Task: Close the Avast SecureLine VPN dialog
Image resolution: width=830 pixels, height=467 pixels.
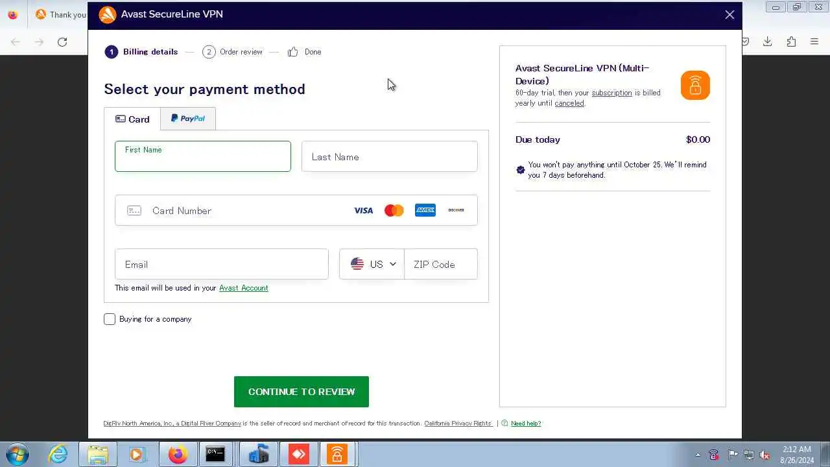Action: point(729,14)
